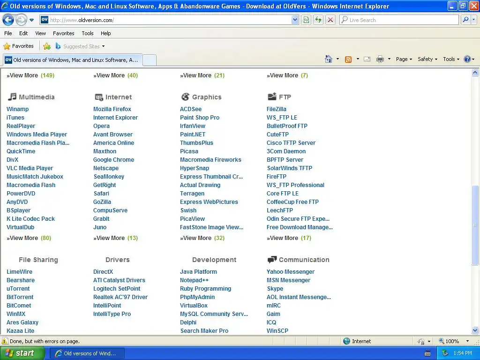
Task: Open the Favorites menu
Action: (63, 33)
